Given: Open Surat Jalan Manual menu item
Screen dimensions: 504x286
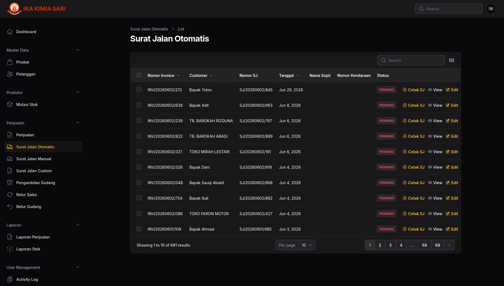Looking at the screenshot, I should pos(43,159).
